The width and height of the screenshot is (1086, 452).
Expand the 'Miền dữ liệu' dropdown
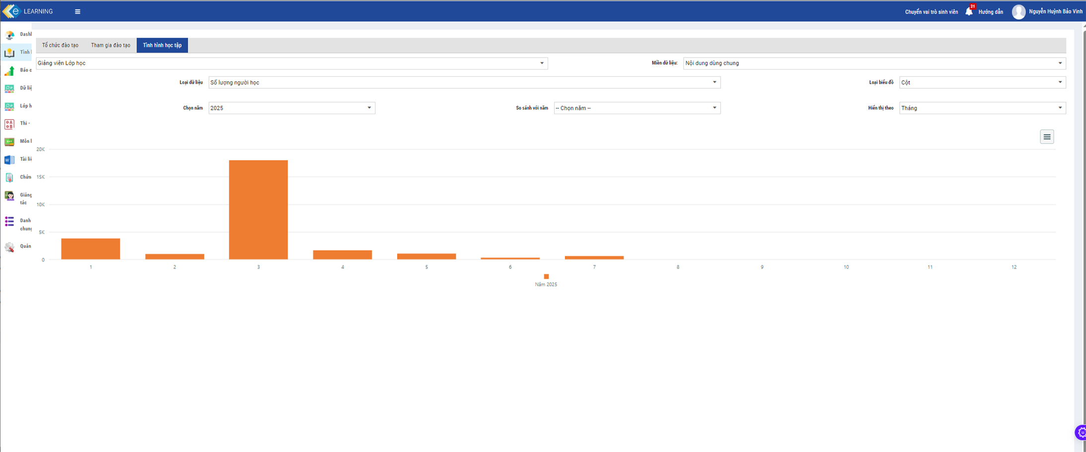(874, 63)
